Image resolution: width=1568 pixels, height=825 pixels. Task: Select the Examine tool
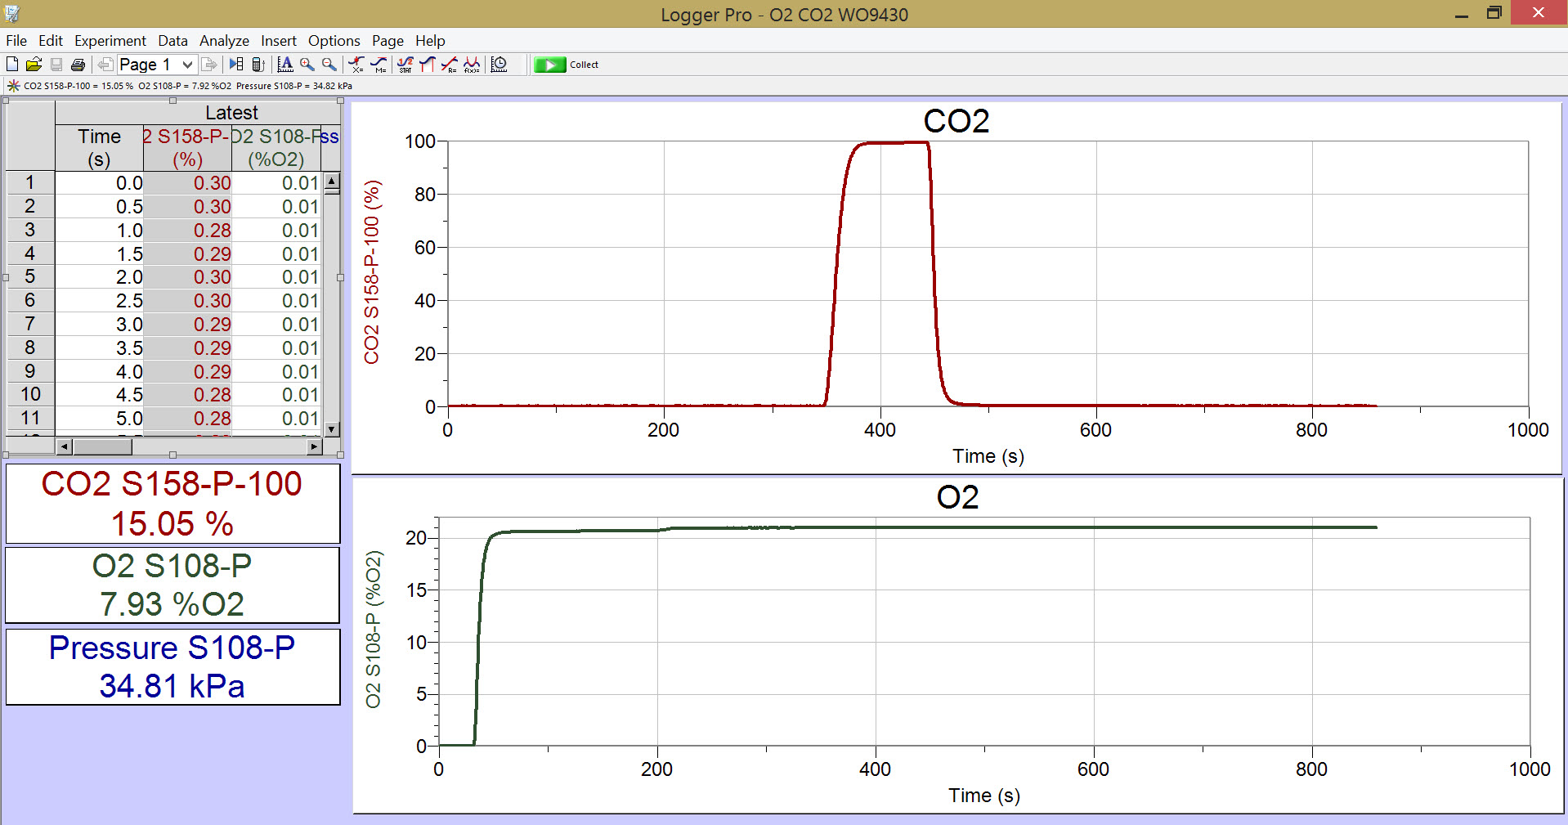click(356, 64)
